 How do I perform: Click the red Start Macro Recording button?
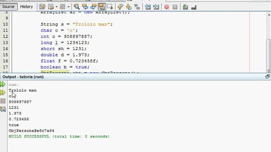click(x=166, y=7)
